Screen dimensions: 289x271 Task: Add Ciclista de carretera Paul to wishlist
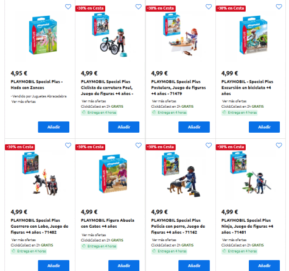(139, 7)
